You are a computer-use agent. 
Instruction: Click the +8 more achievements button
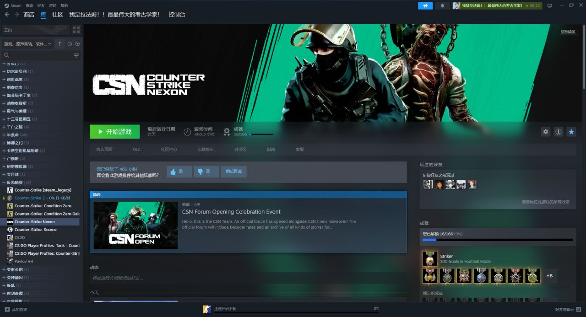pos(549,276)
